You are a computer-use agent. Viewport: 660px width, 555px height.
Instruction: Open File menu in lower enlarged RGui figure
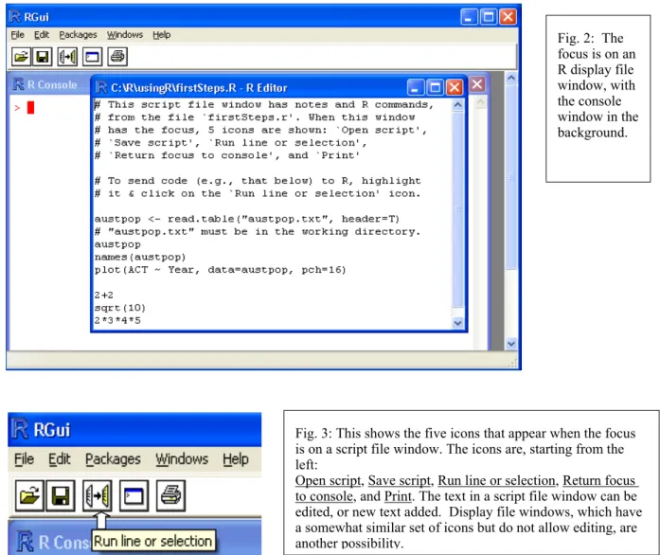click(24, 458)
